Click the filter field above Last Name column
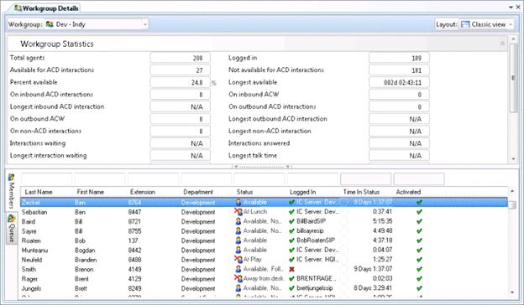524x305 pixels. (x=46, y=178)
